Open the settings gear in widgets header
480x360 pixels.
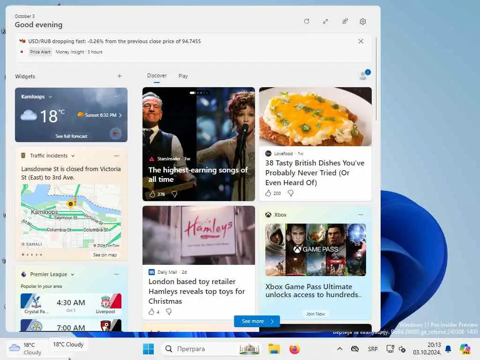[x=363, y=22]
